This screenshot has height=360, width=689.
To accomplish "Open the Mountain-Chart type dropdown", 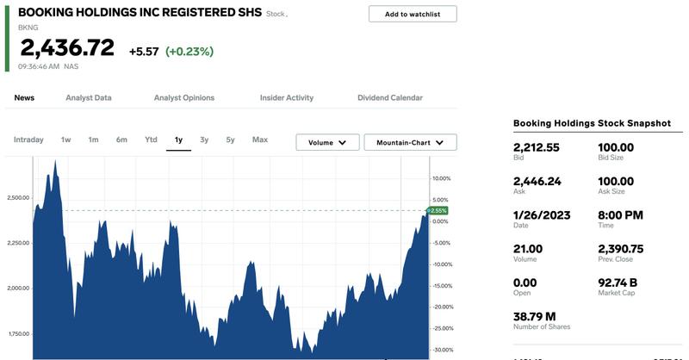I will pos(411,142).
